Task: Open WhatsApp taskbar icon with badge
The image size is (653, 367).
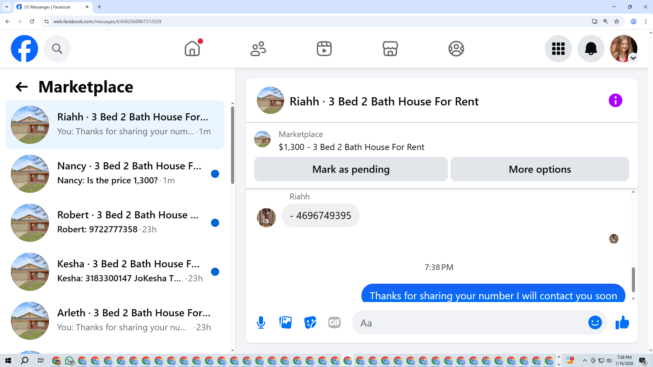Action: 69,361
